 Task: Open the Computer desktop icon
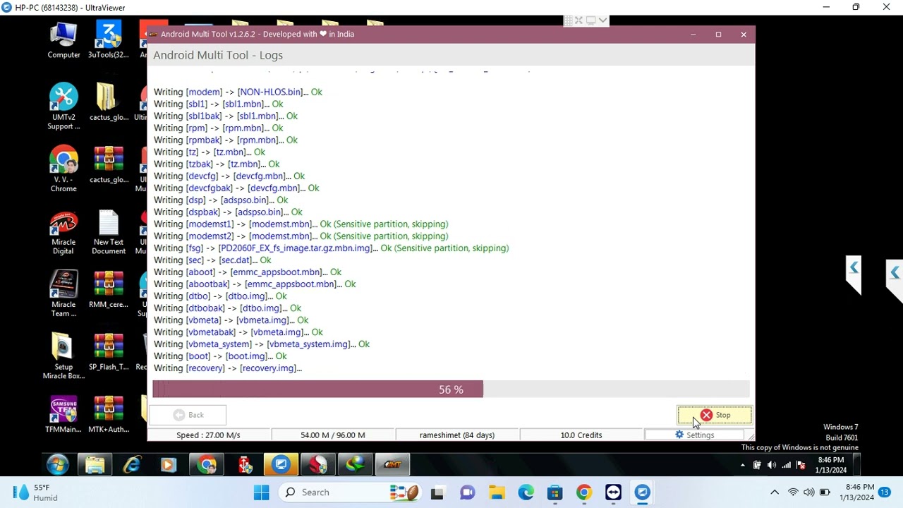click(63, 40)
